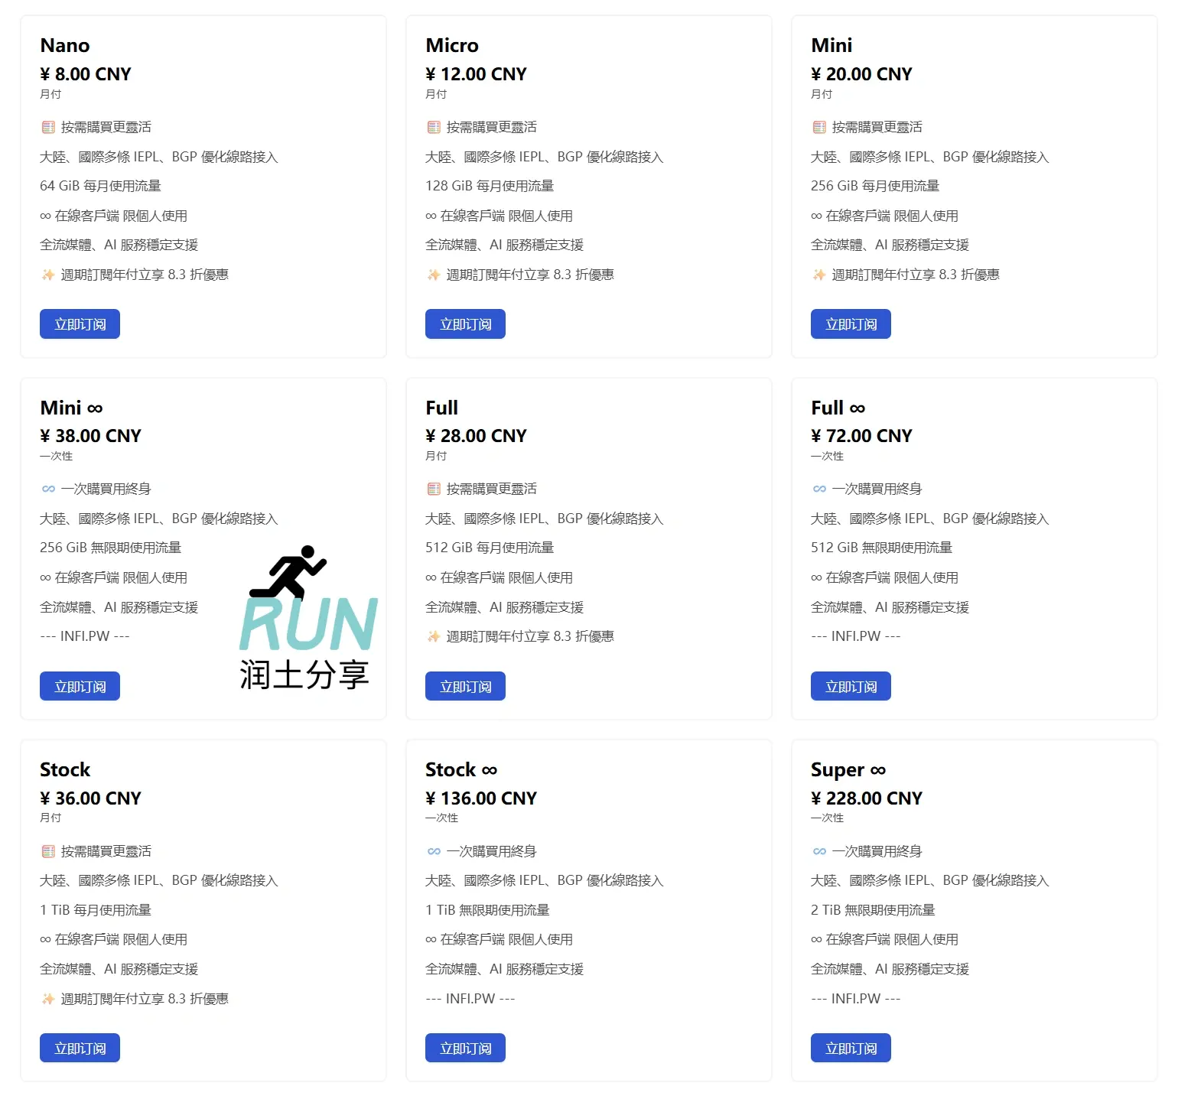
Task: Subscribe to the Nano plan
Action: 80,324
